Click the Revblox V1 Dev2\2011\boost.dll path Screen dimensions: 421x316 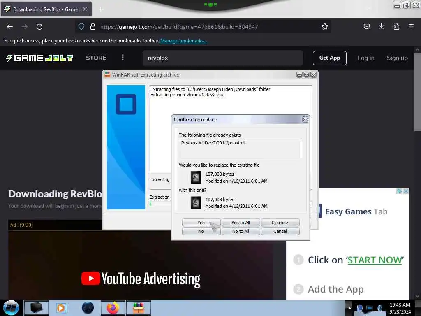coord(213,143)
